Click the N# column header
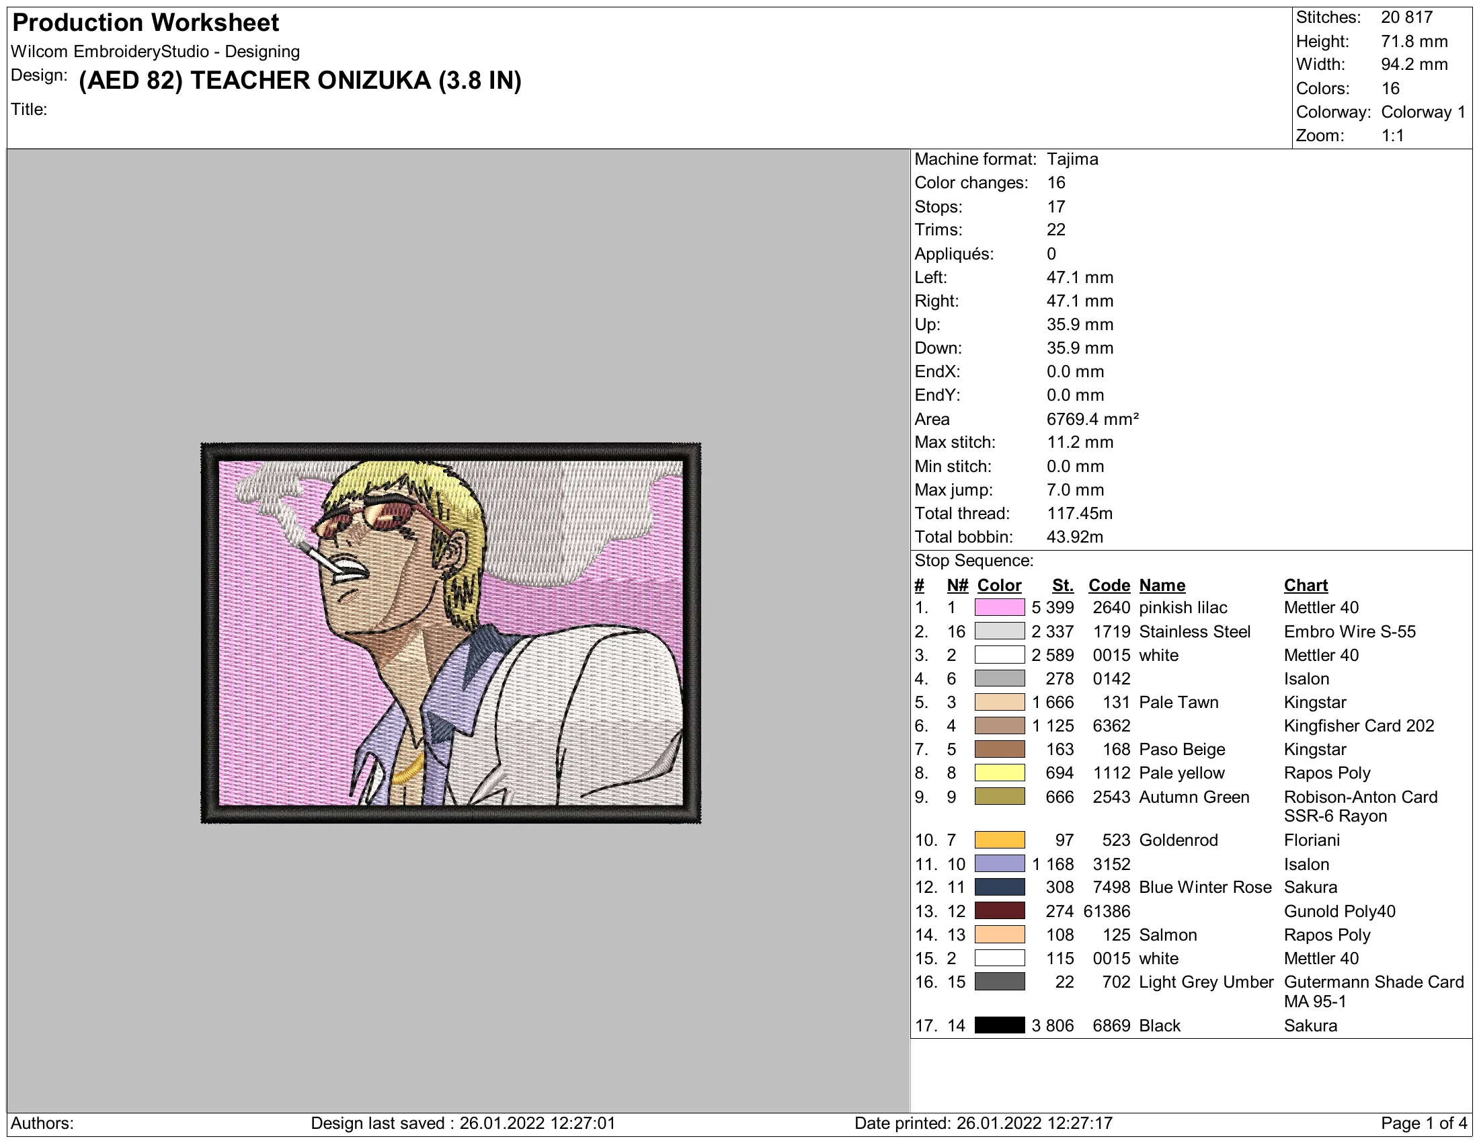 957,585
